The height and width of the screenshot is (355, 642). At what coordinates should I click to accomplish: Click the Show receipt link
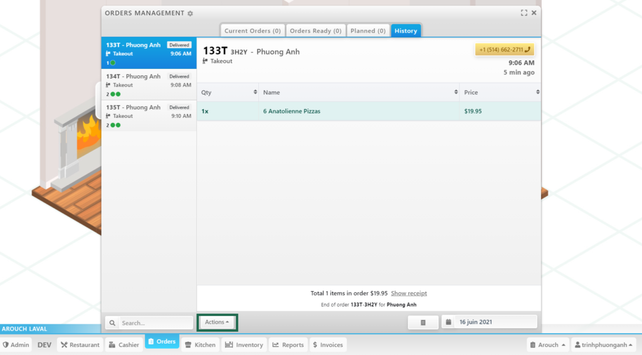(x=409, y=293)
